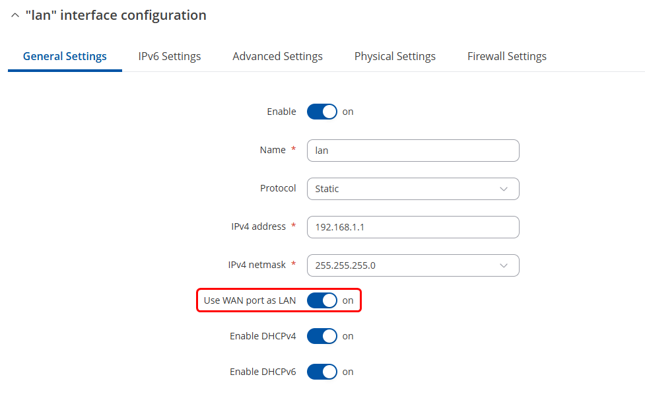
Task: Select the Physical Settings tab
Action: point(395,56)
